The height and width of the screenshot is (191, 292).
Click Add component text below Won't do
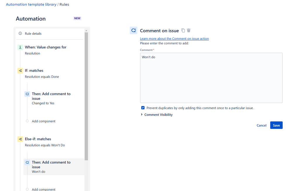click(x=44, y=189)
